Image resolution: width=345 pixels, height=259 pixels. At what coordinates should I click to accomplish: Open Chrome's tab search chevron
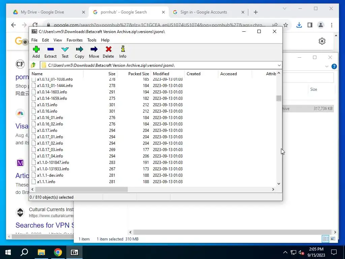coord(284,8)
